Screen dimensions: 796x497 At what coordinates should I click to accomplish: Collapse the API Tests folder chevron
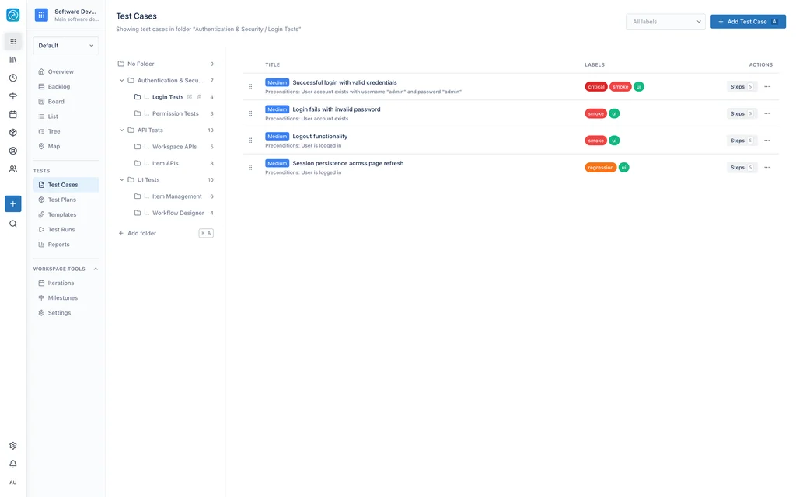122,130
